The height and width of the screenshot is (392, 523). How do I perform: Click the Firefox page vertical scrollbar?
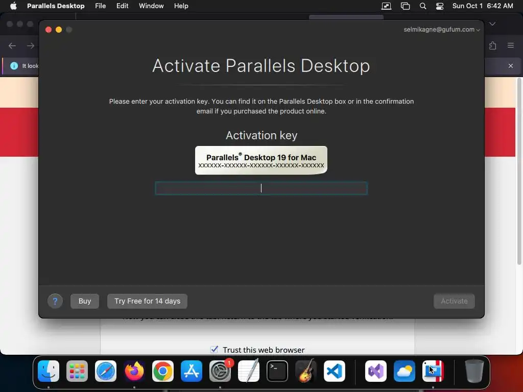click(x=519, y=171)
